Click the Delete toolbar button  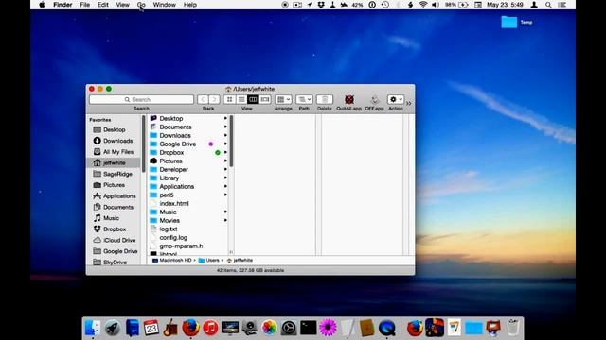coord(325,99)
